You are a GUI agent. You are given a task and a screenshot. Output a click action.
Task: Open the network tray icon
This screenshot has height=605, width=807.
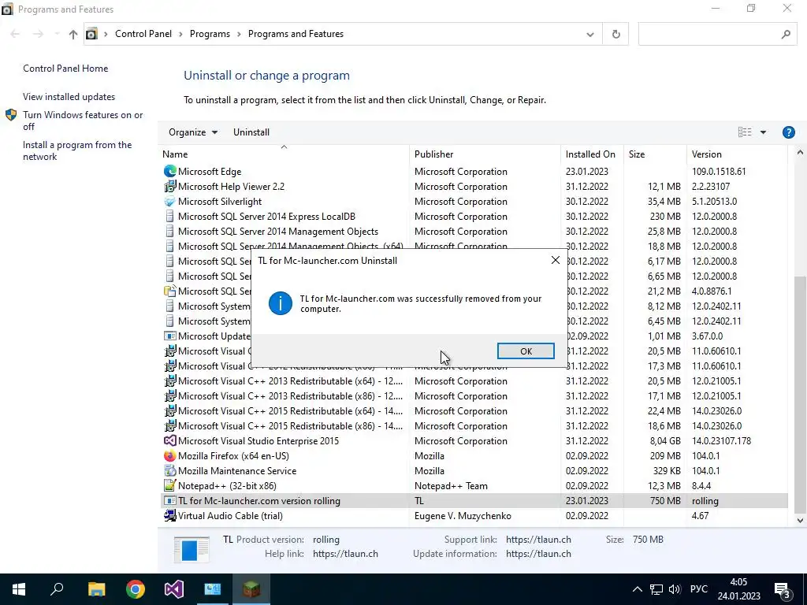[x=656, y=589]
